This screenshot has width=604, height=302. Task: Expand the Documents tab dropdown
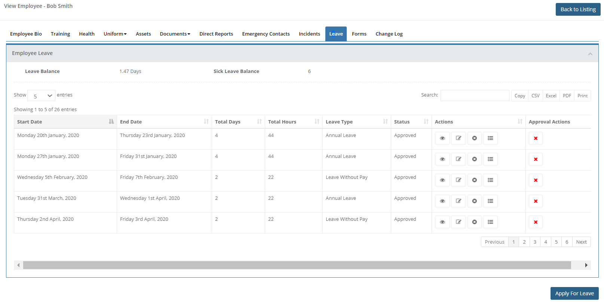tap(175, 34)
